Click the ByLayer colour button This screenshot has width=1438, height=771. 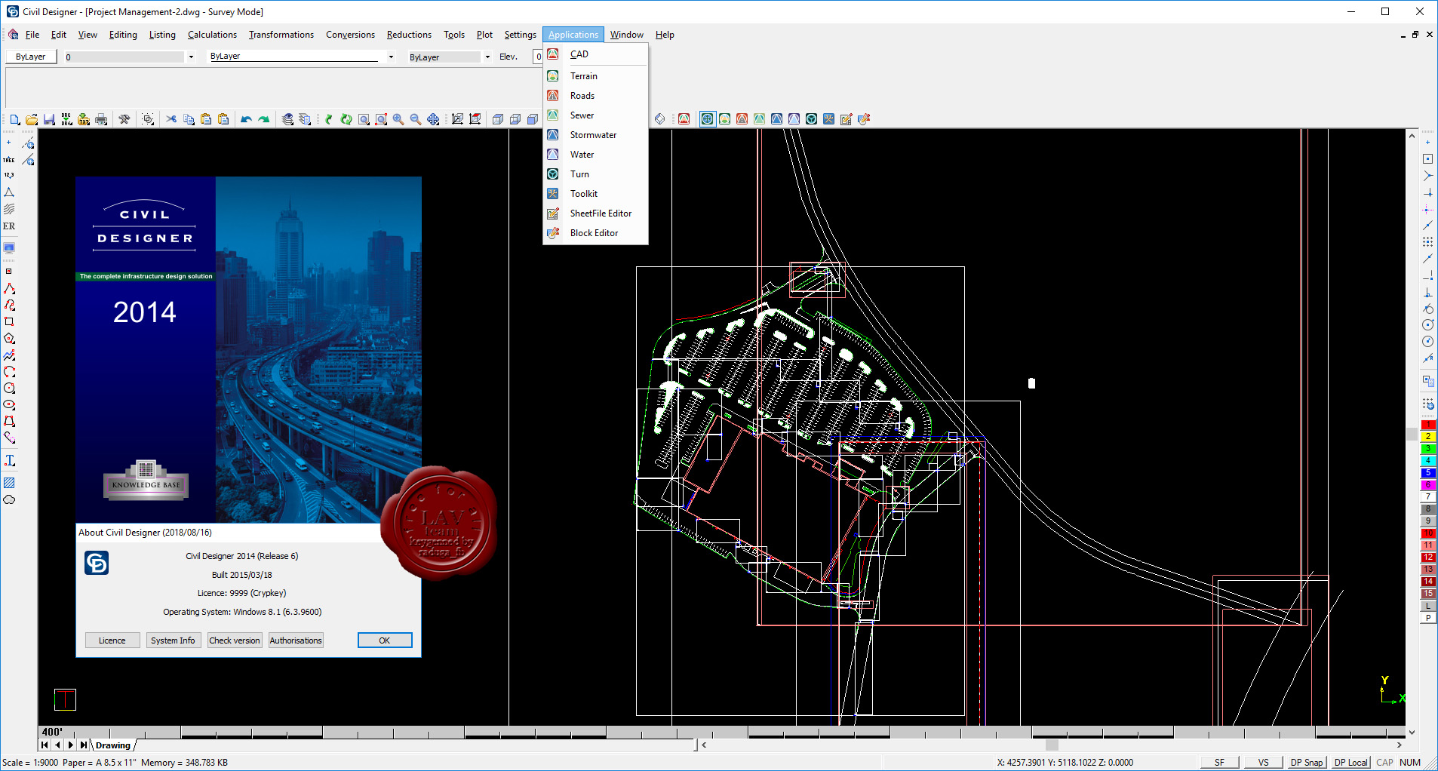click(31, 57)
